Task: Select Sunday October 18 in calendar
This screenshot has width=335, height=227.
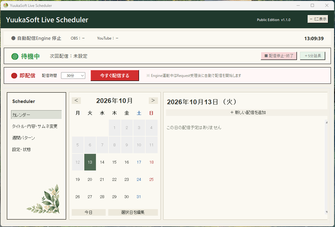Action: coord(152,162)
